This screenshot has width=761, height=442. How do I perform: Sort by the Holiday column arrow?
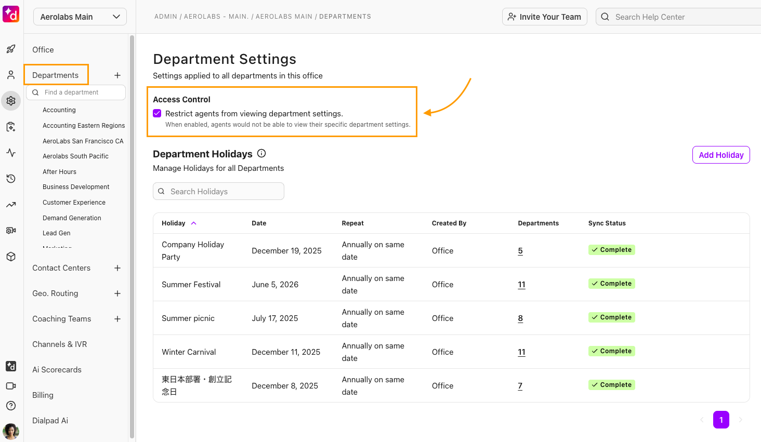[194, 223]
